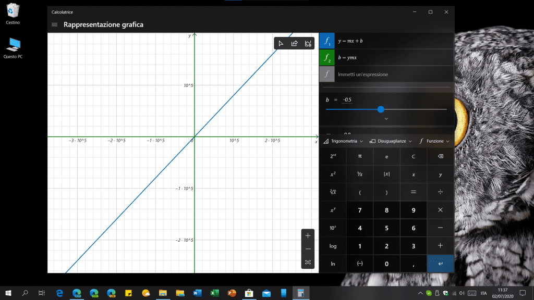This screenshot has width=534, height=300.
Task: Open the hamburger navigation menu
Action: click(55, 24)
